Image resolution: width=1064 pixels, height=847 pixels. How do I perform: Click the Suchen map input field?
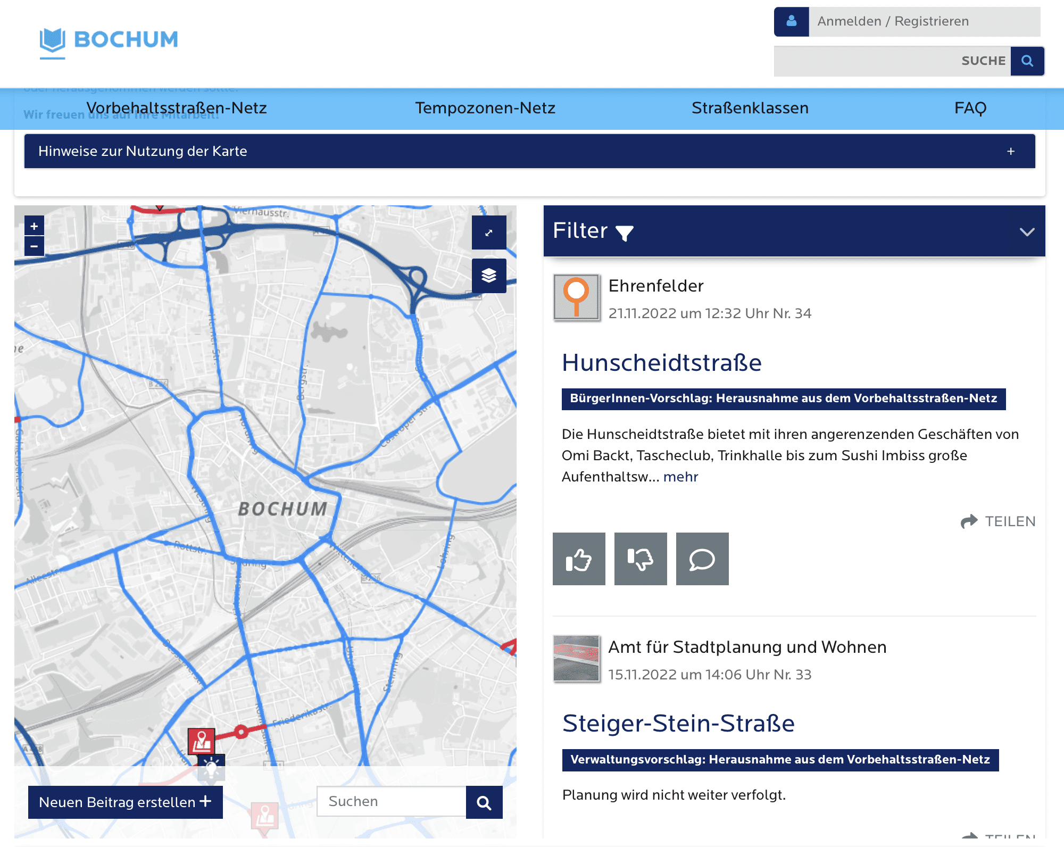click(x=392, y=802)
